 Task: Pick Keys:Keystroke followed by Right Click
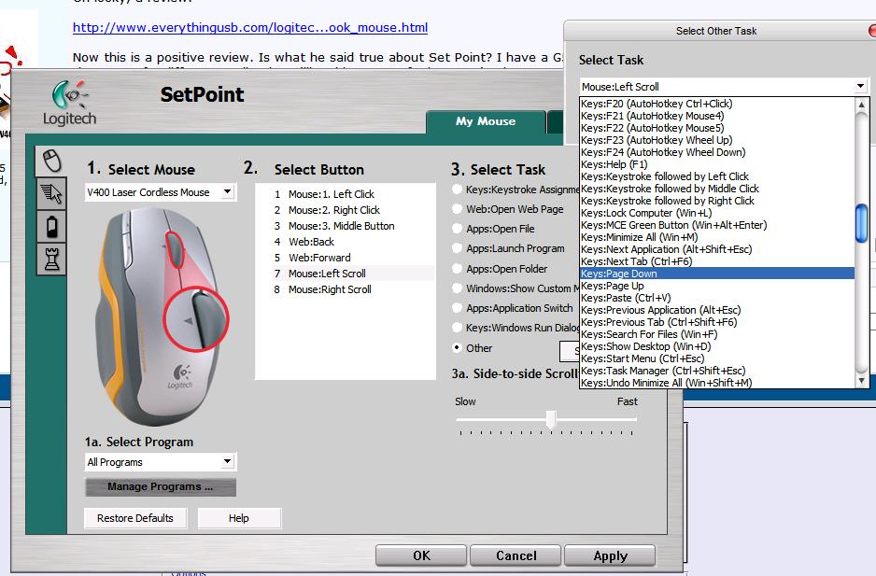[x=717, y=201]
